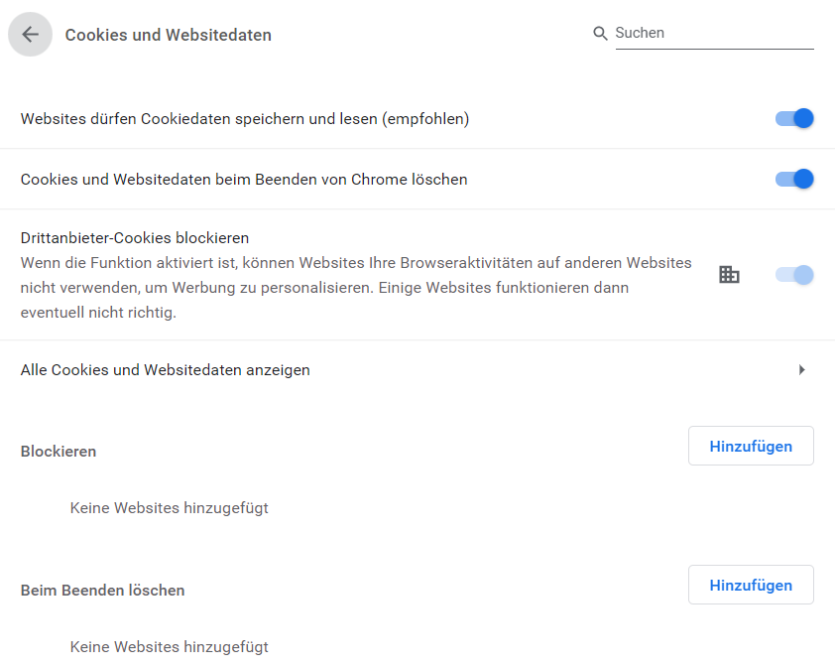Click Hinzufügen next to Beim Beenden löschen
835x668 pixels.
(751, 585)
